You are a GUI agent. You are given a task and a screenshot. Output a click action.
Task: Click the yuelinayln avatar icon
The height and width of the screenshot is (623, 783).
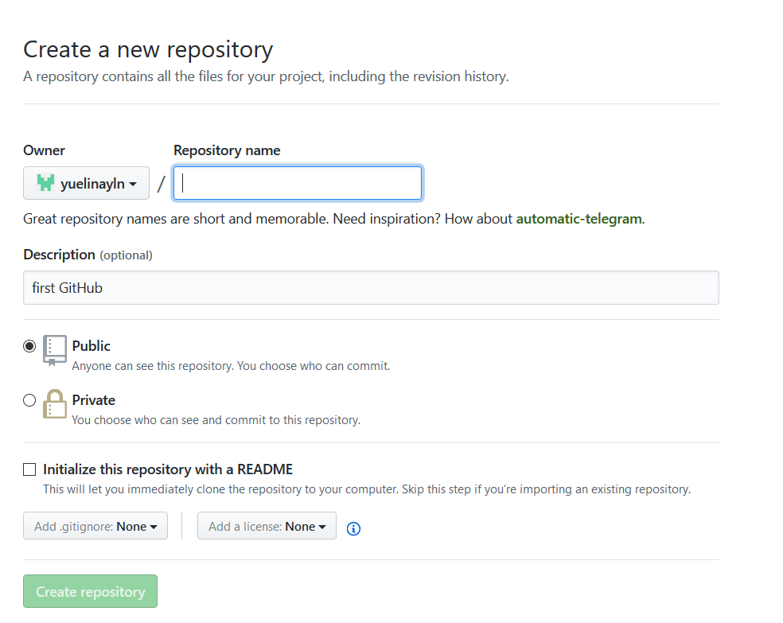coord(45,183)
